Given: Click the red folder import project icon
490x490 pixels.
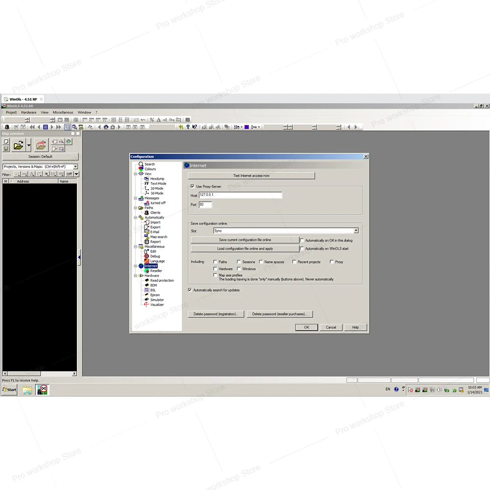Looking at the screenshot, I should point(41,146).
